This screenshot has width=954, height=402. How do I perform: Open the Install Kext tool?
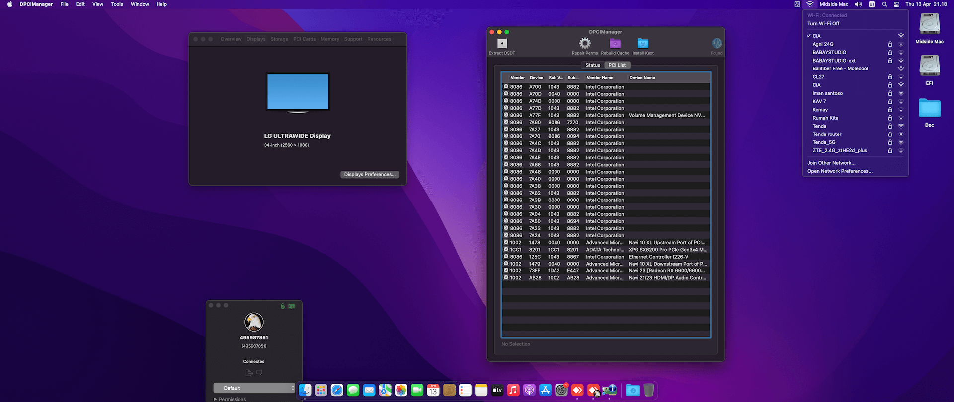coord(643,44)
